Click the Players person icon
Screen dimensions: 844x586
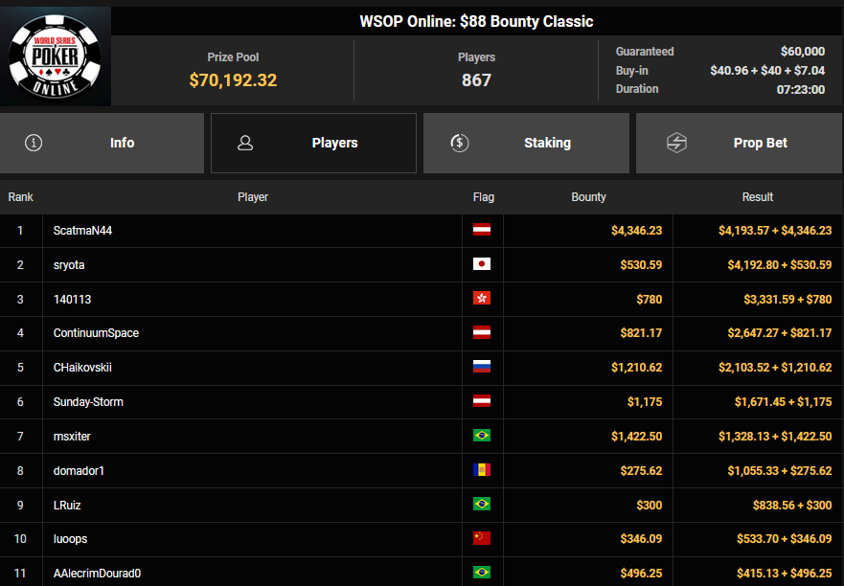245,143
